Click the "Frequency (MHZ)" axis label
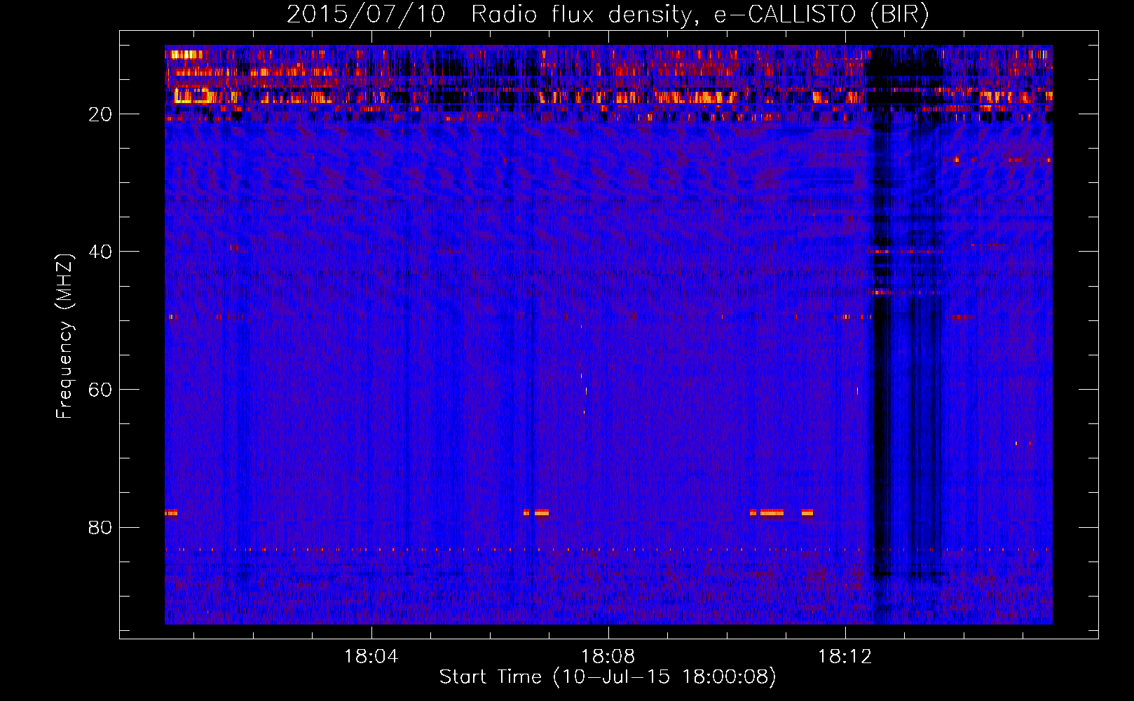 (x=64, y=336)
